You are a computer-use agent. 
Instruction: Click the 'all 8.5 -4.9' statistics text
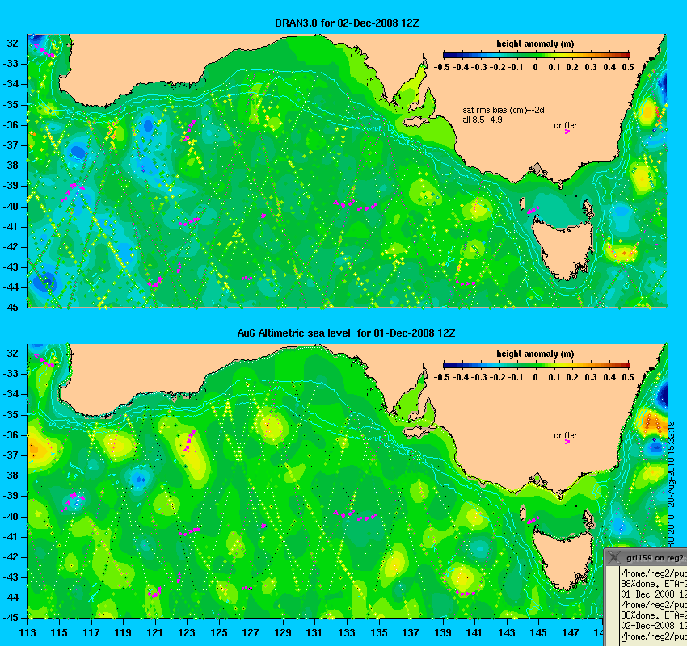[x=483, y=120]
